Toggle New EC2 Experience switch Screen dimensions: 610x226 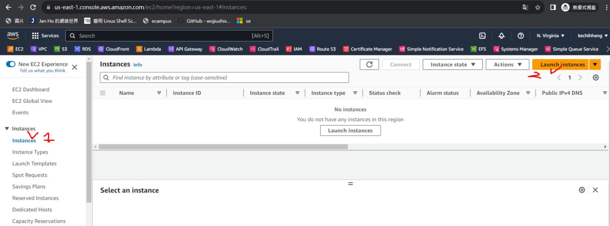coord(10,64)
